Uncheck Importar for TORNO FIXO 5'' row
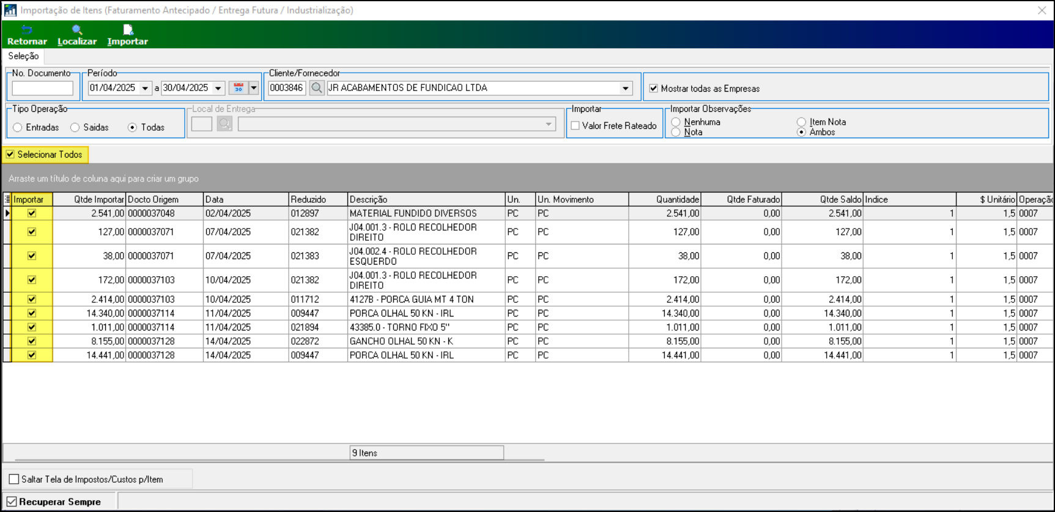This screenshot has width=1055, height=512. point(32,327)
